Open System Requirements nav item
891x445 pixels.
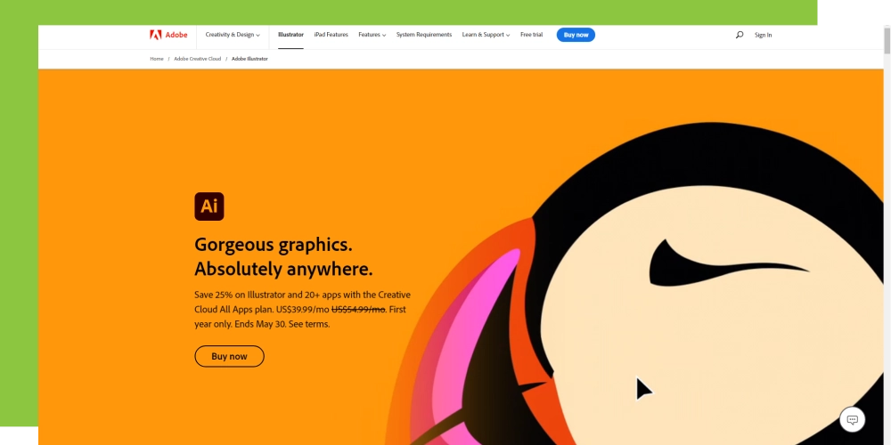424,35
